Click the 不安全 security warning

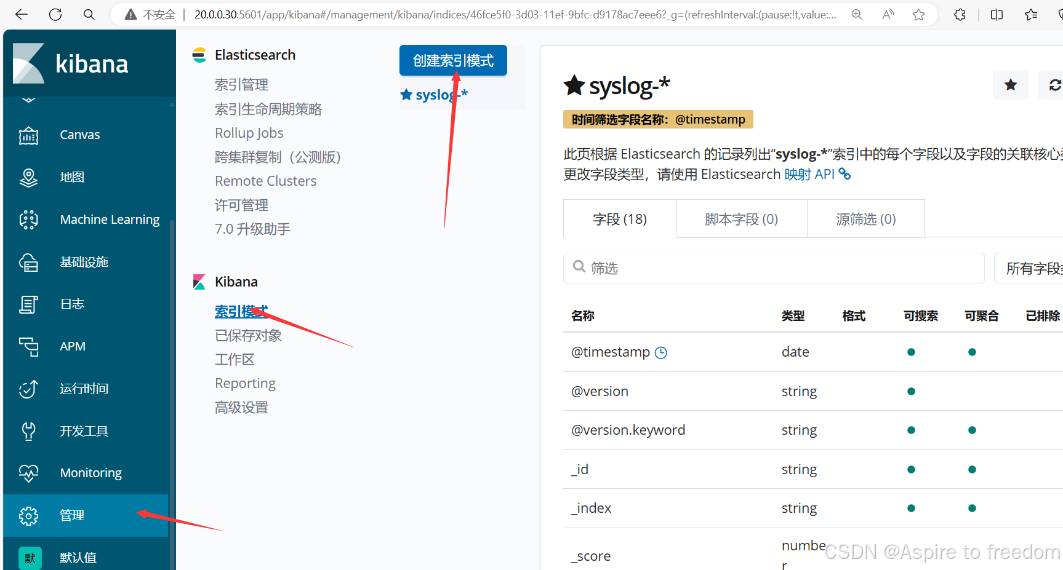(150, 14)
